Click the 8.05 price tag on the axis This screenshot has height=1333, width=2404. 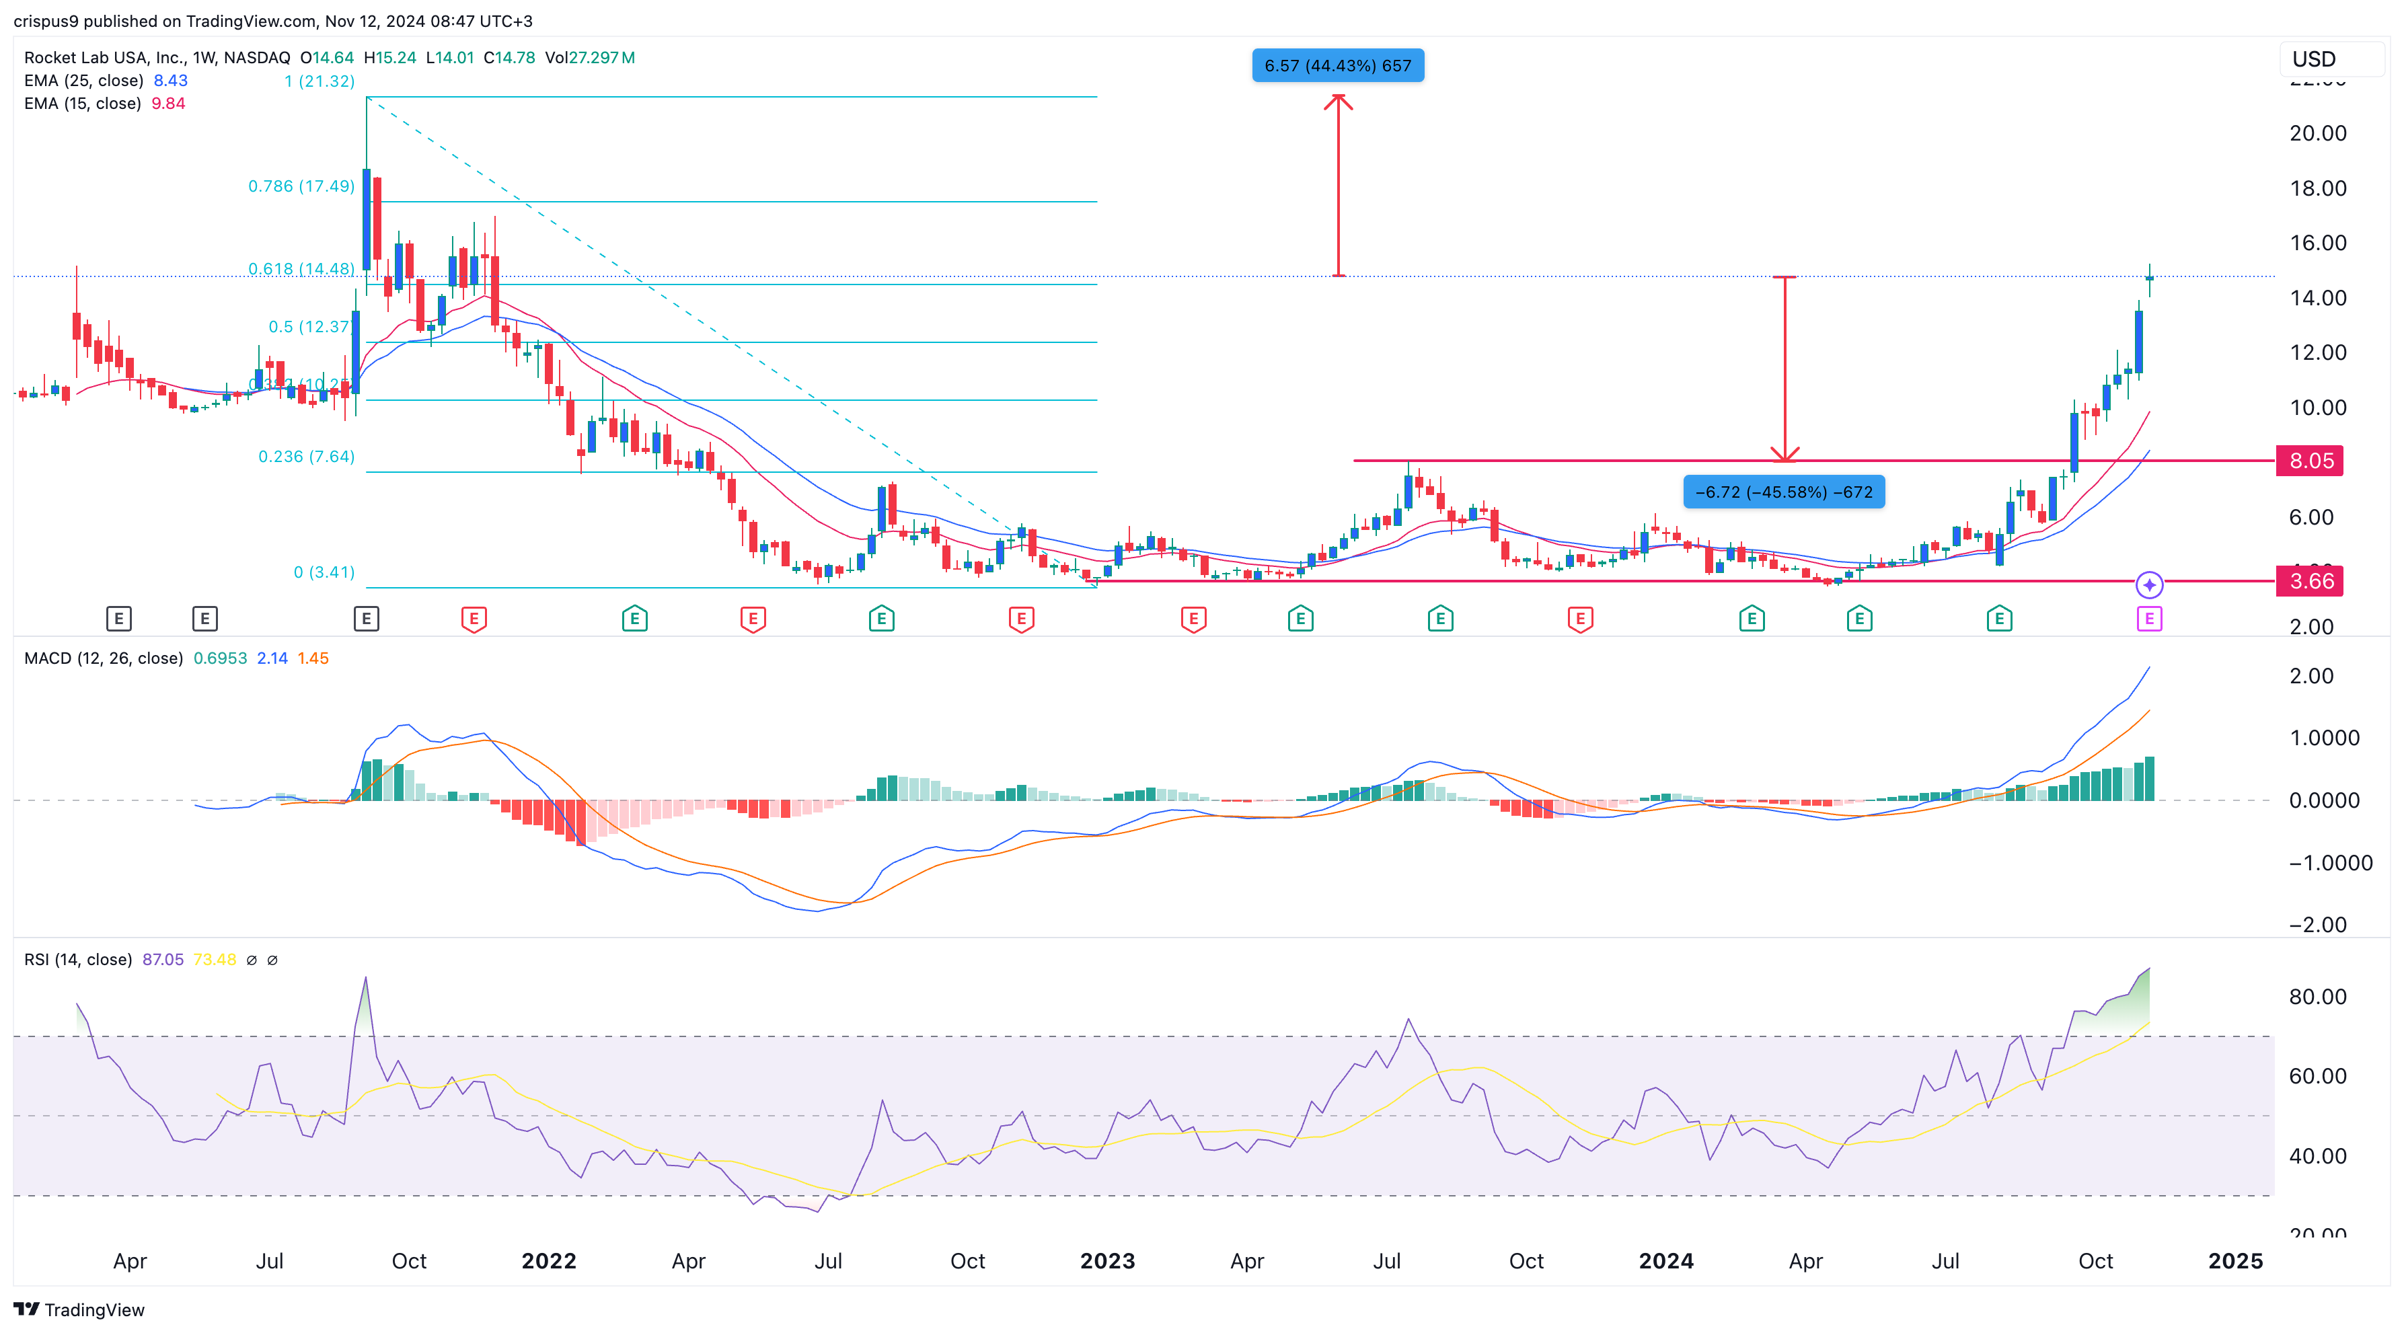tap(2312, 461)
